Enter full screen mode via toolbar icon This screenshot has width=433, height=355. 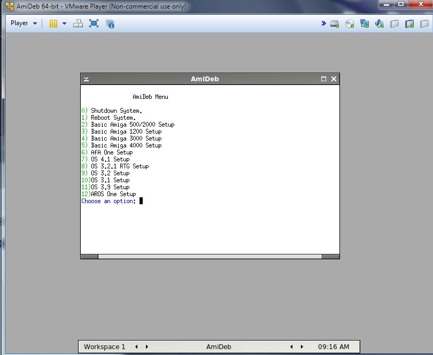94,24
